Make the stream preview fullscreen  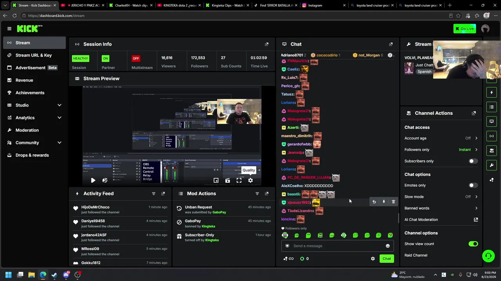[239, 180]
